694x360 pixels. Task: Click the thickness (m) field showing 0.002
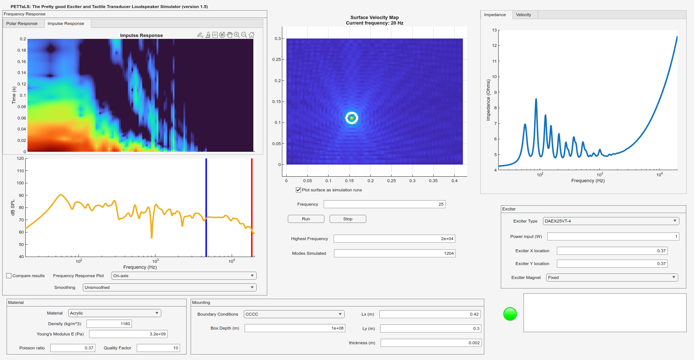(x=431, y=343)
